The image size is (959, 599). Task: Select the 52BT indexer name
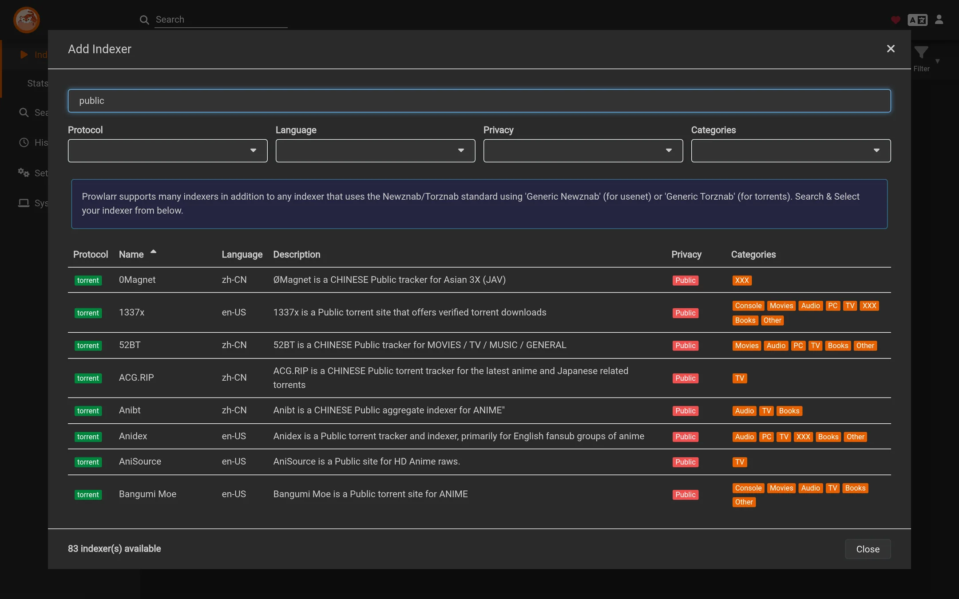[x=130, y=345]
